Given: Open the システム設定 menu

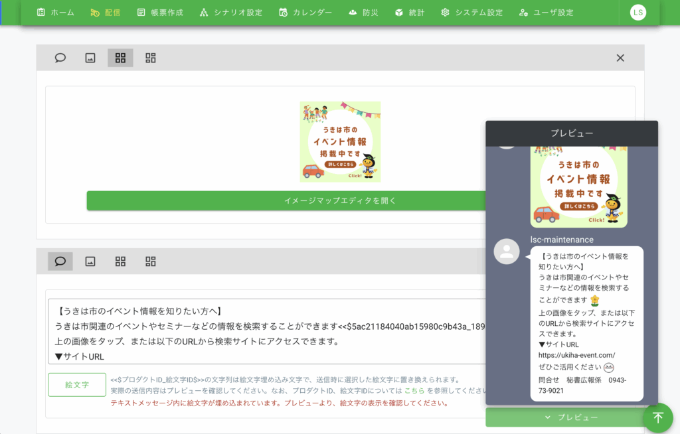Looking at the screenshot, I should pyautogui.click(x=471, y=13).
